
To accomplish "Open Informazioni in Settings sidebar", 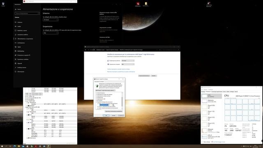I will [21, 72].
